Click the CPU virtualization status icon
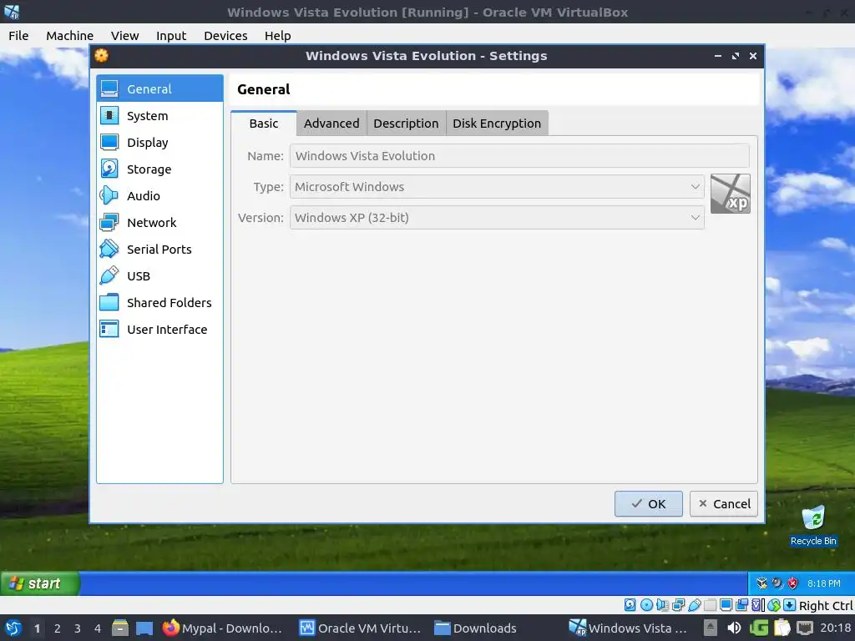855x641 pixels. tap(758, 605)
